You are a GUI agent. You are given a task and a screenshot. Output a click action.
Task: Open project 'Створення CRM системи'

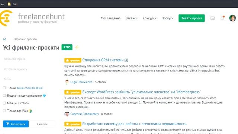click(103, 60)
